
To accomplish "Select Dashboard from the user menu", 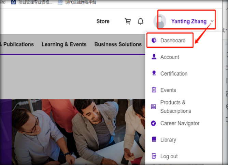I will (x=173, y=40).
